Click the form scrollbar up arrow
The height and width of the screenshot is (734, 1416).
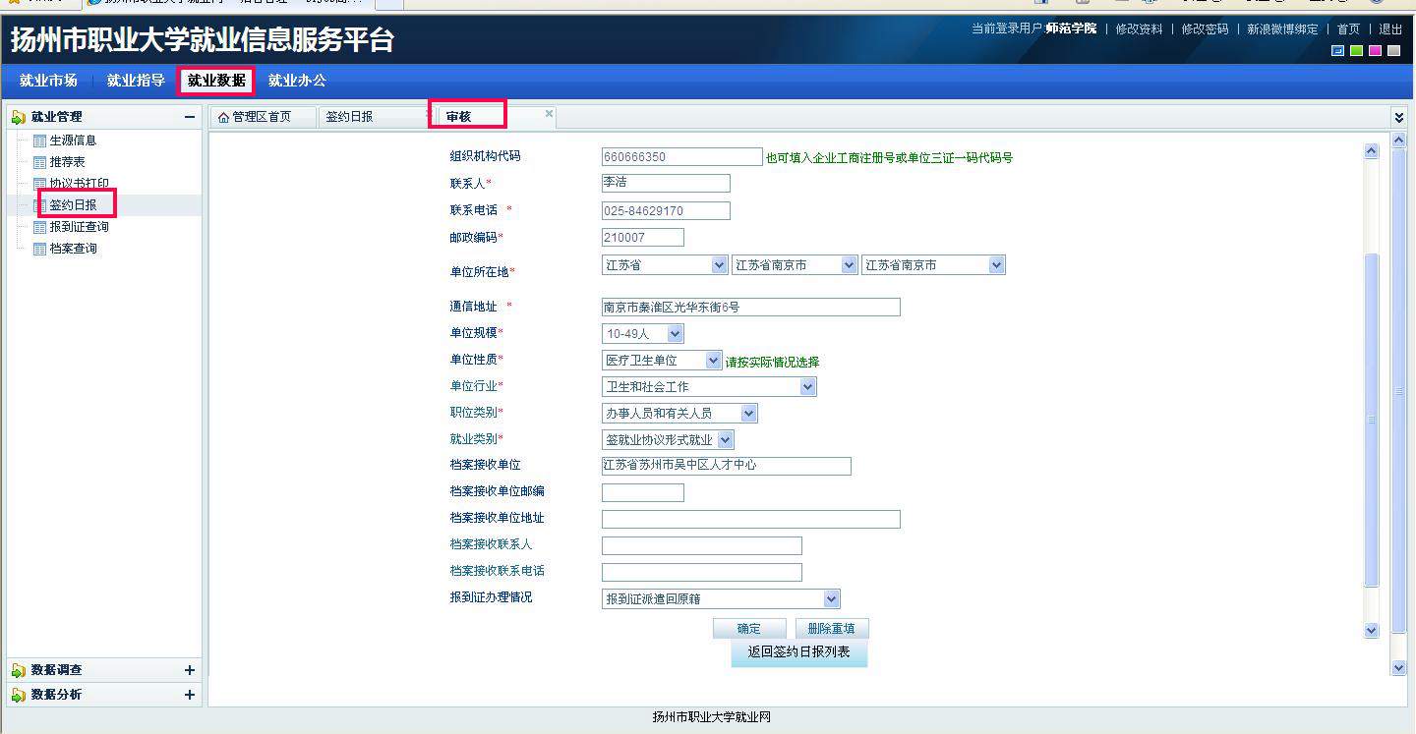(1372, 150)
